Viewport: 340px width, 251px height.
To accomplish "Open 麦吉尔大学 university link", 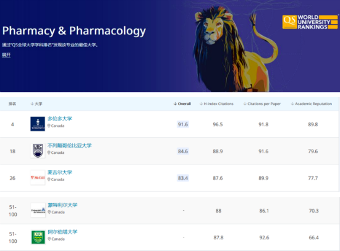I will pos(59,172).
